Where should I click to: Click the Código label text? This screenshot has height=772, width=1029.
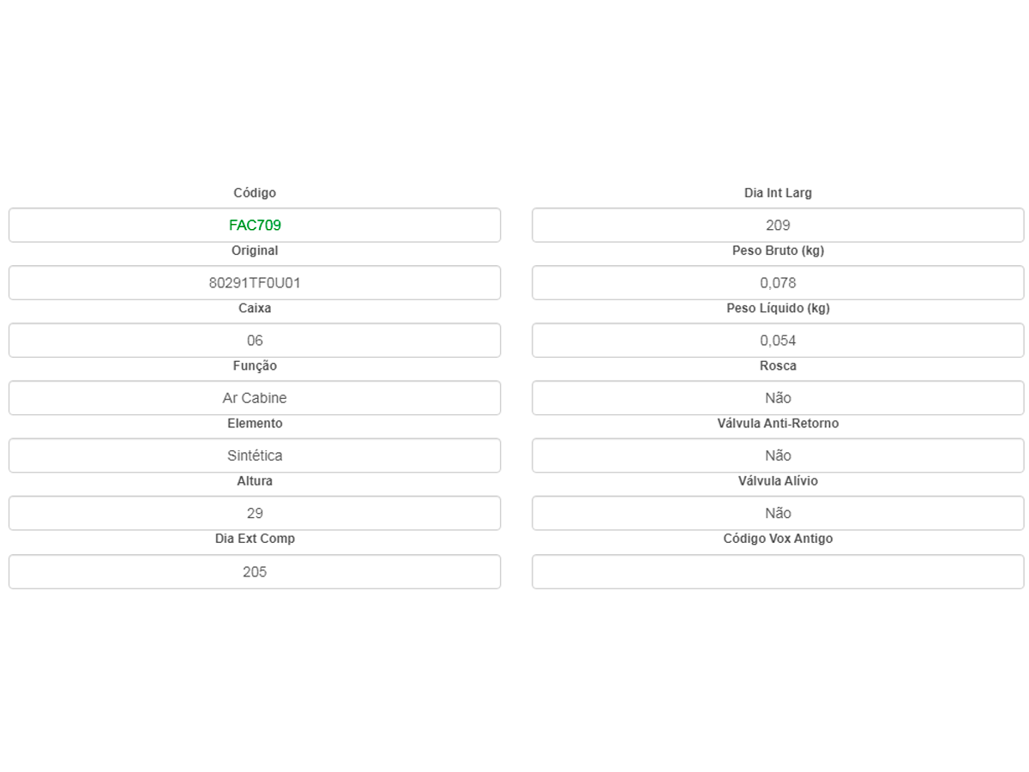pyautogui.click(x=255, y=193)
